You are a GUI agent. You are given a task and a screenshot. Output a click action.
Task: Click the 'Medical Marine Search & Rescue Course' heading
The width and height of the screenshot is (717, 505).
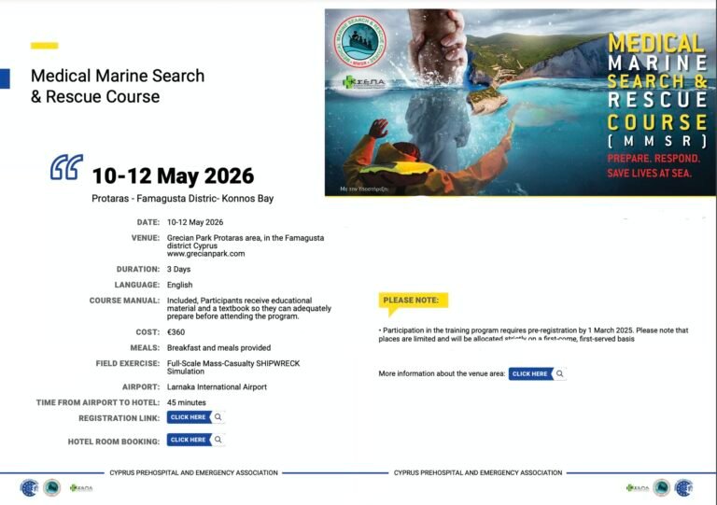coord(118,86)
